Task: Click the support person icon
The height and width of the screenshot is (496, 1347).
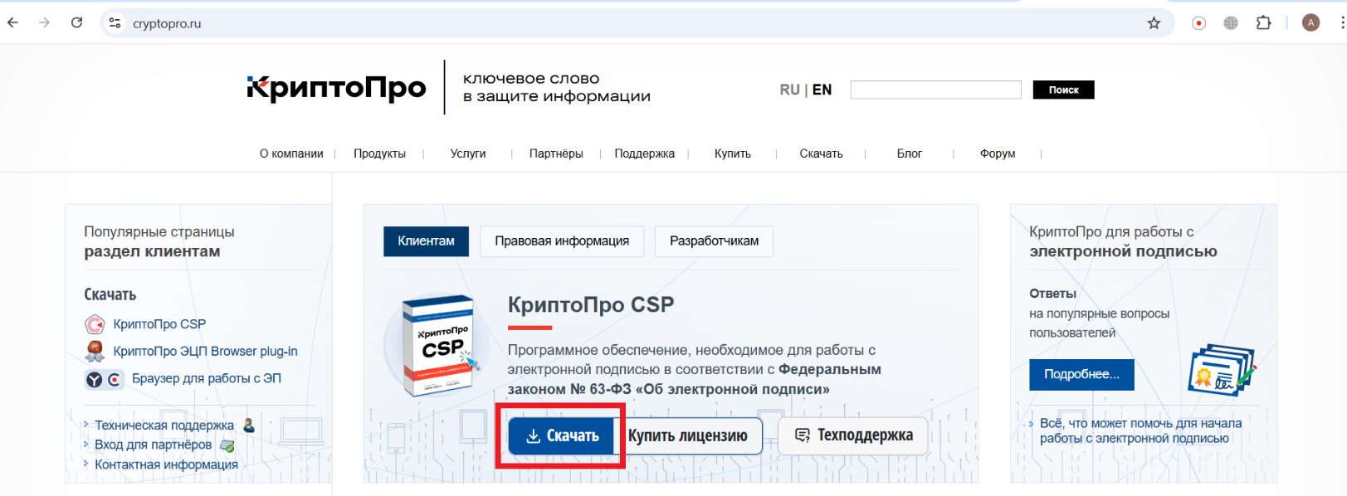Action: (249, 425)
